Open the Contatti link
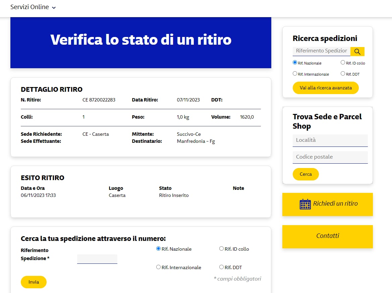The width and height of the screenshot is (392, 293). tap(328, 237)
